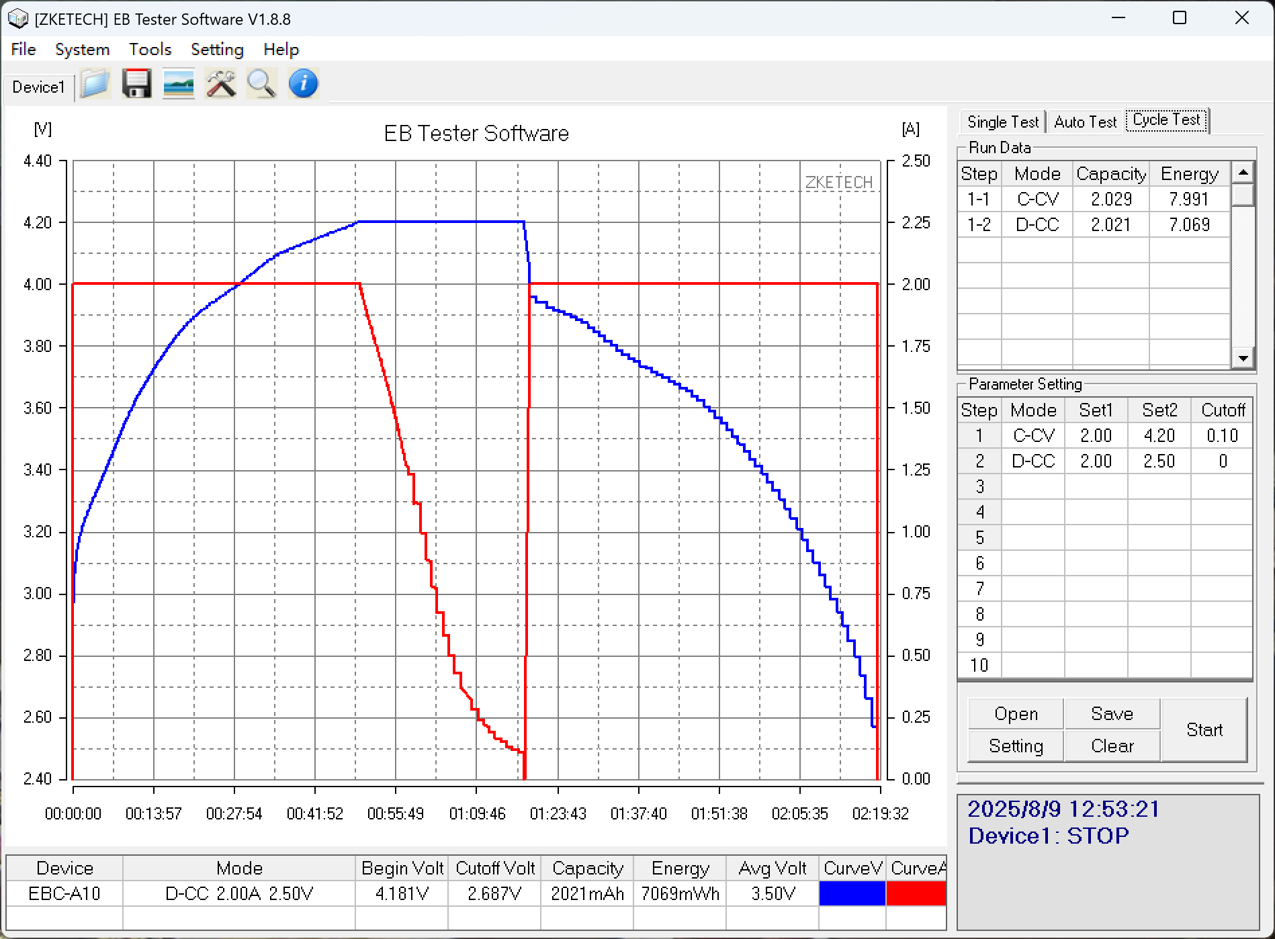The width and height of the screenshot is (1275, 939).
Task: Maximize the EB Tester window
Action: pos(1180,18)
